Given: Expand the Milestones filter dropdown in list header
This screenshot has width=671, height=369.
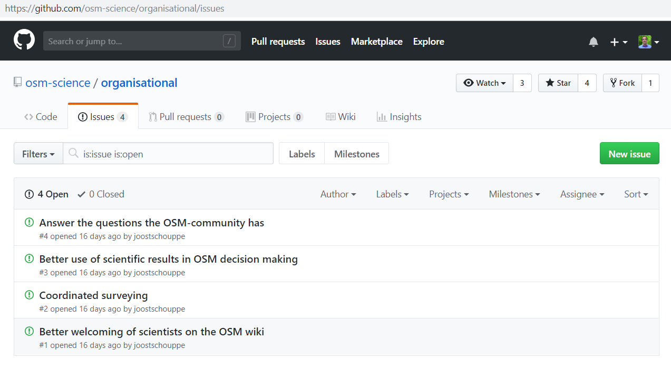Looking at the screenshot, I should (514, 194).
